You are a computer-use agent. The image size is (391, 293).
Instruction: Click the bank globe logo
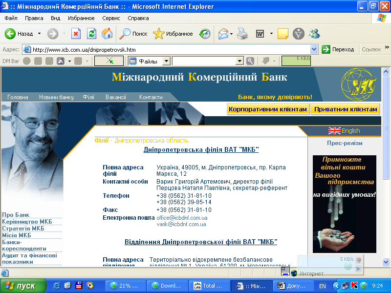pyautogui.click(x=358, y=84)
